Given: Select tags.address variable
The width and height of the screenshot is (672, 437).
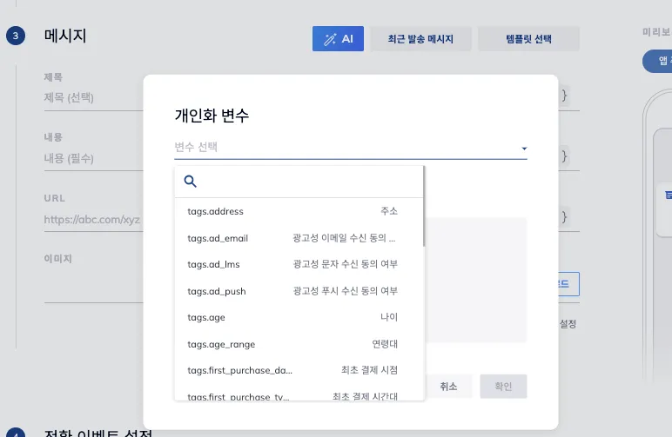Looking at the screenshot, I should 299,211.
